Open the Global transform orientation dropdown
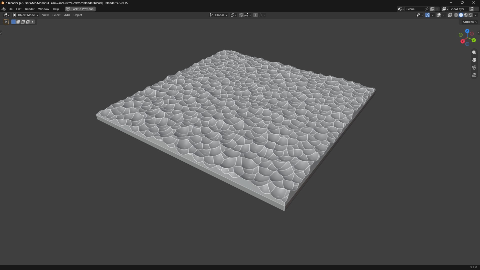 click(219, 15)
